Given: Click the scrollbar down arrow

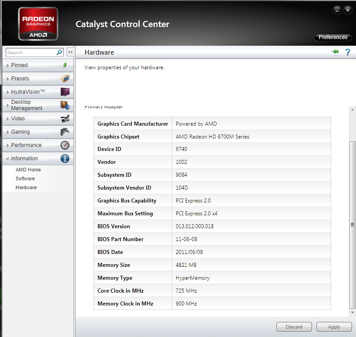Looking at the screenshot, I should click(x=352, y=313).
